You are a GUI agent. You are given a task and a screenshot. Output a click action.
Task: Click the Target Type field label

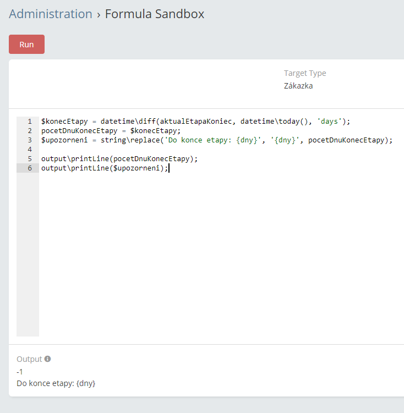(x=305, y=73)
